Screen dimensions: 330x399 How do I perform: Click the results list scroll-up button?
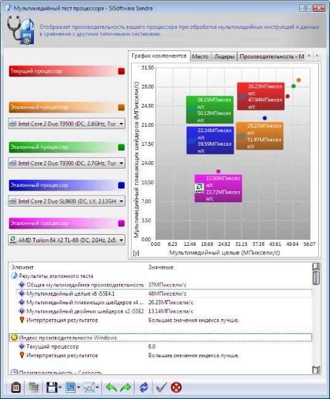316,267
